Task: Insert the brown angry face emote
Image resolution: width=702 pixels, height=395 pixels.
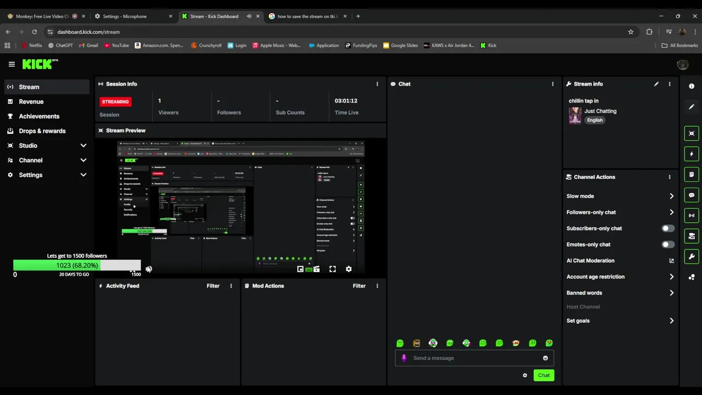Action: (x=416, y=343)
